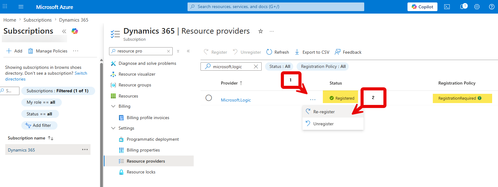Open more options next to Manage Policies

(x=76, y=51)
